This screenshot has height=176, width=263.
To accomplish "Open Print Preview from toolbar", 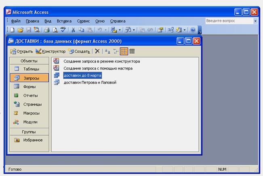I will pos(55,30).
